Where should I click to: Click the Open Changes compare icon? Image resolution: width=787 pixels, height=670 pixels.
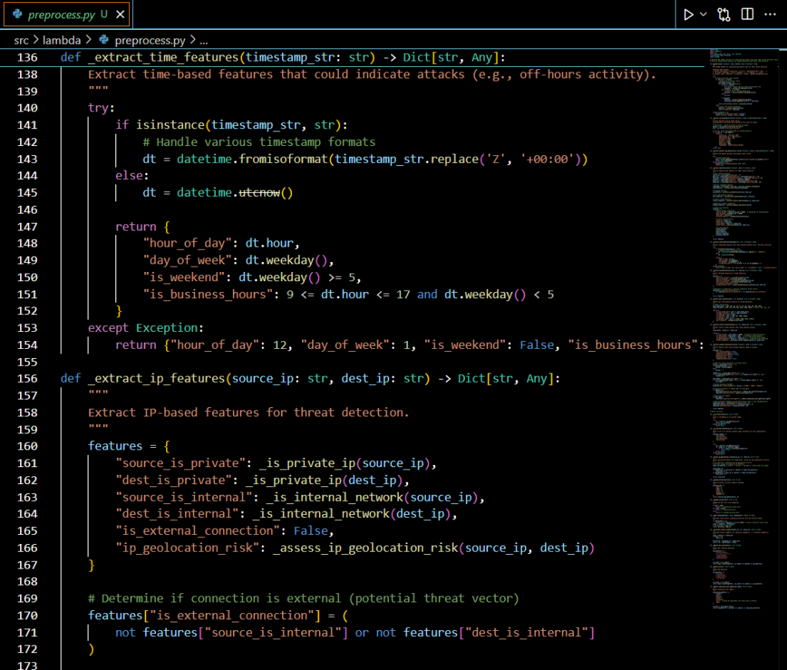(x=724, y=15)
